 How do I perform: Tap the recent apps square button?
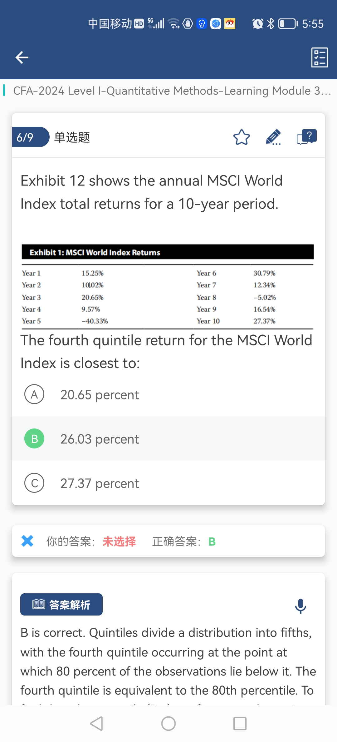240,724
